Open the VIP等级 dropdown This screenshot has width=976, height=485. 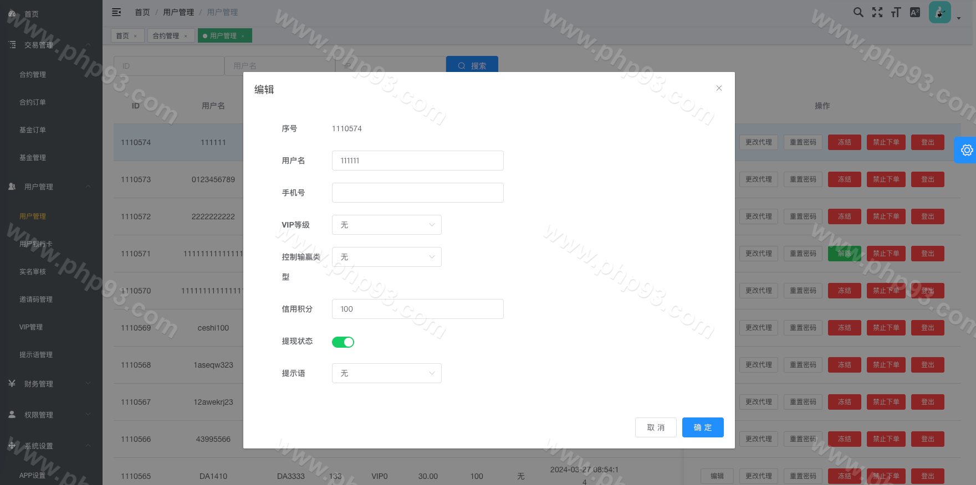tap(386, 225)
